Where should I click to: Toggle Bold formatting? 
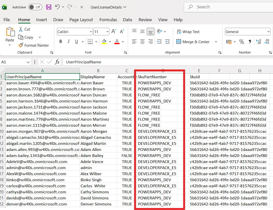click(61, 42)
